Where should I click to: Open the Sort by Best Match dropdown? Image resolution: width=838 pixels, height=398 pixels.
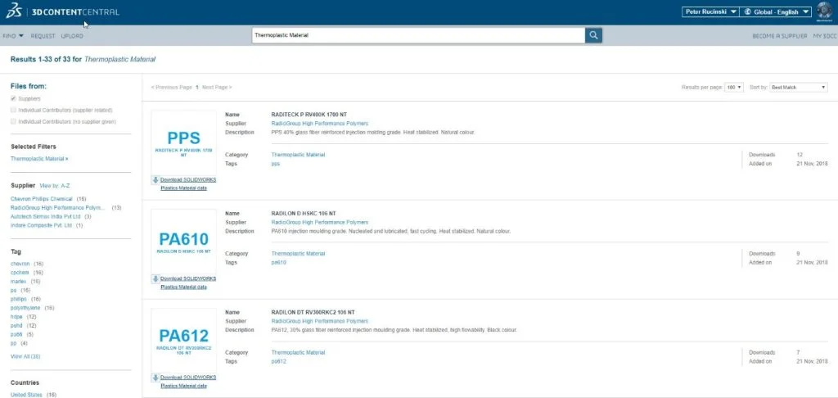(x=799, y=87)
